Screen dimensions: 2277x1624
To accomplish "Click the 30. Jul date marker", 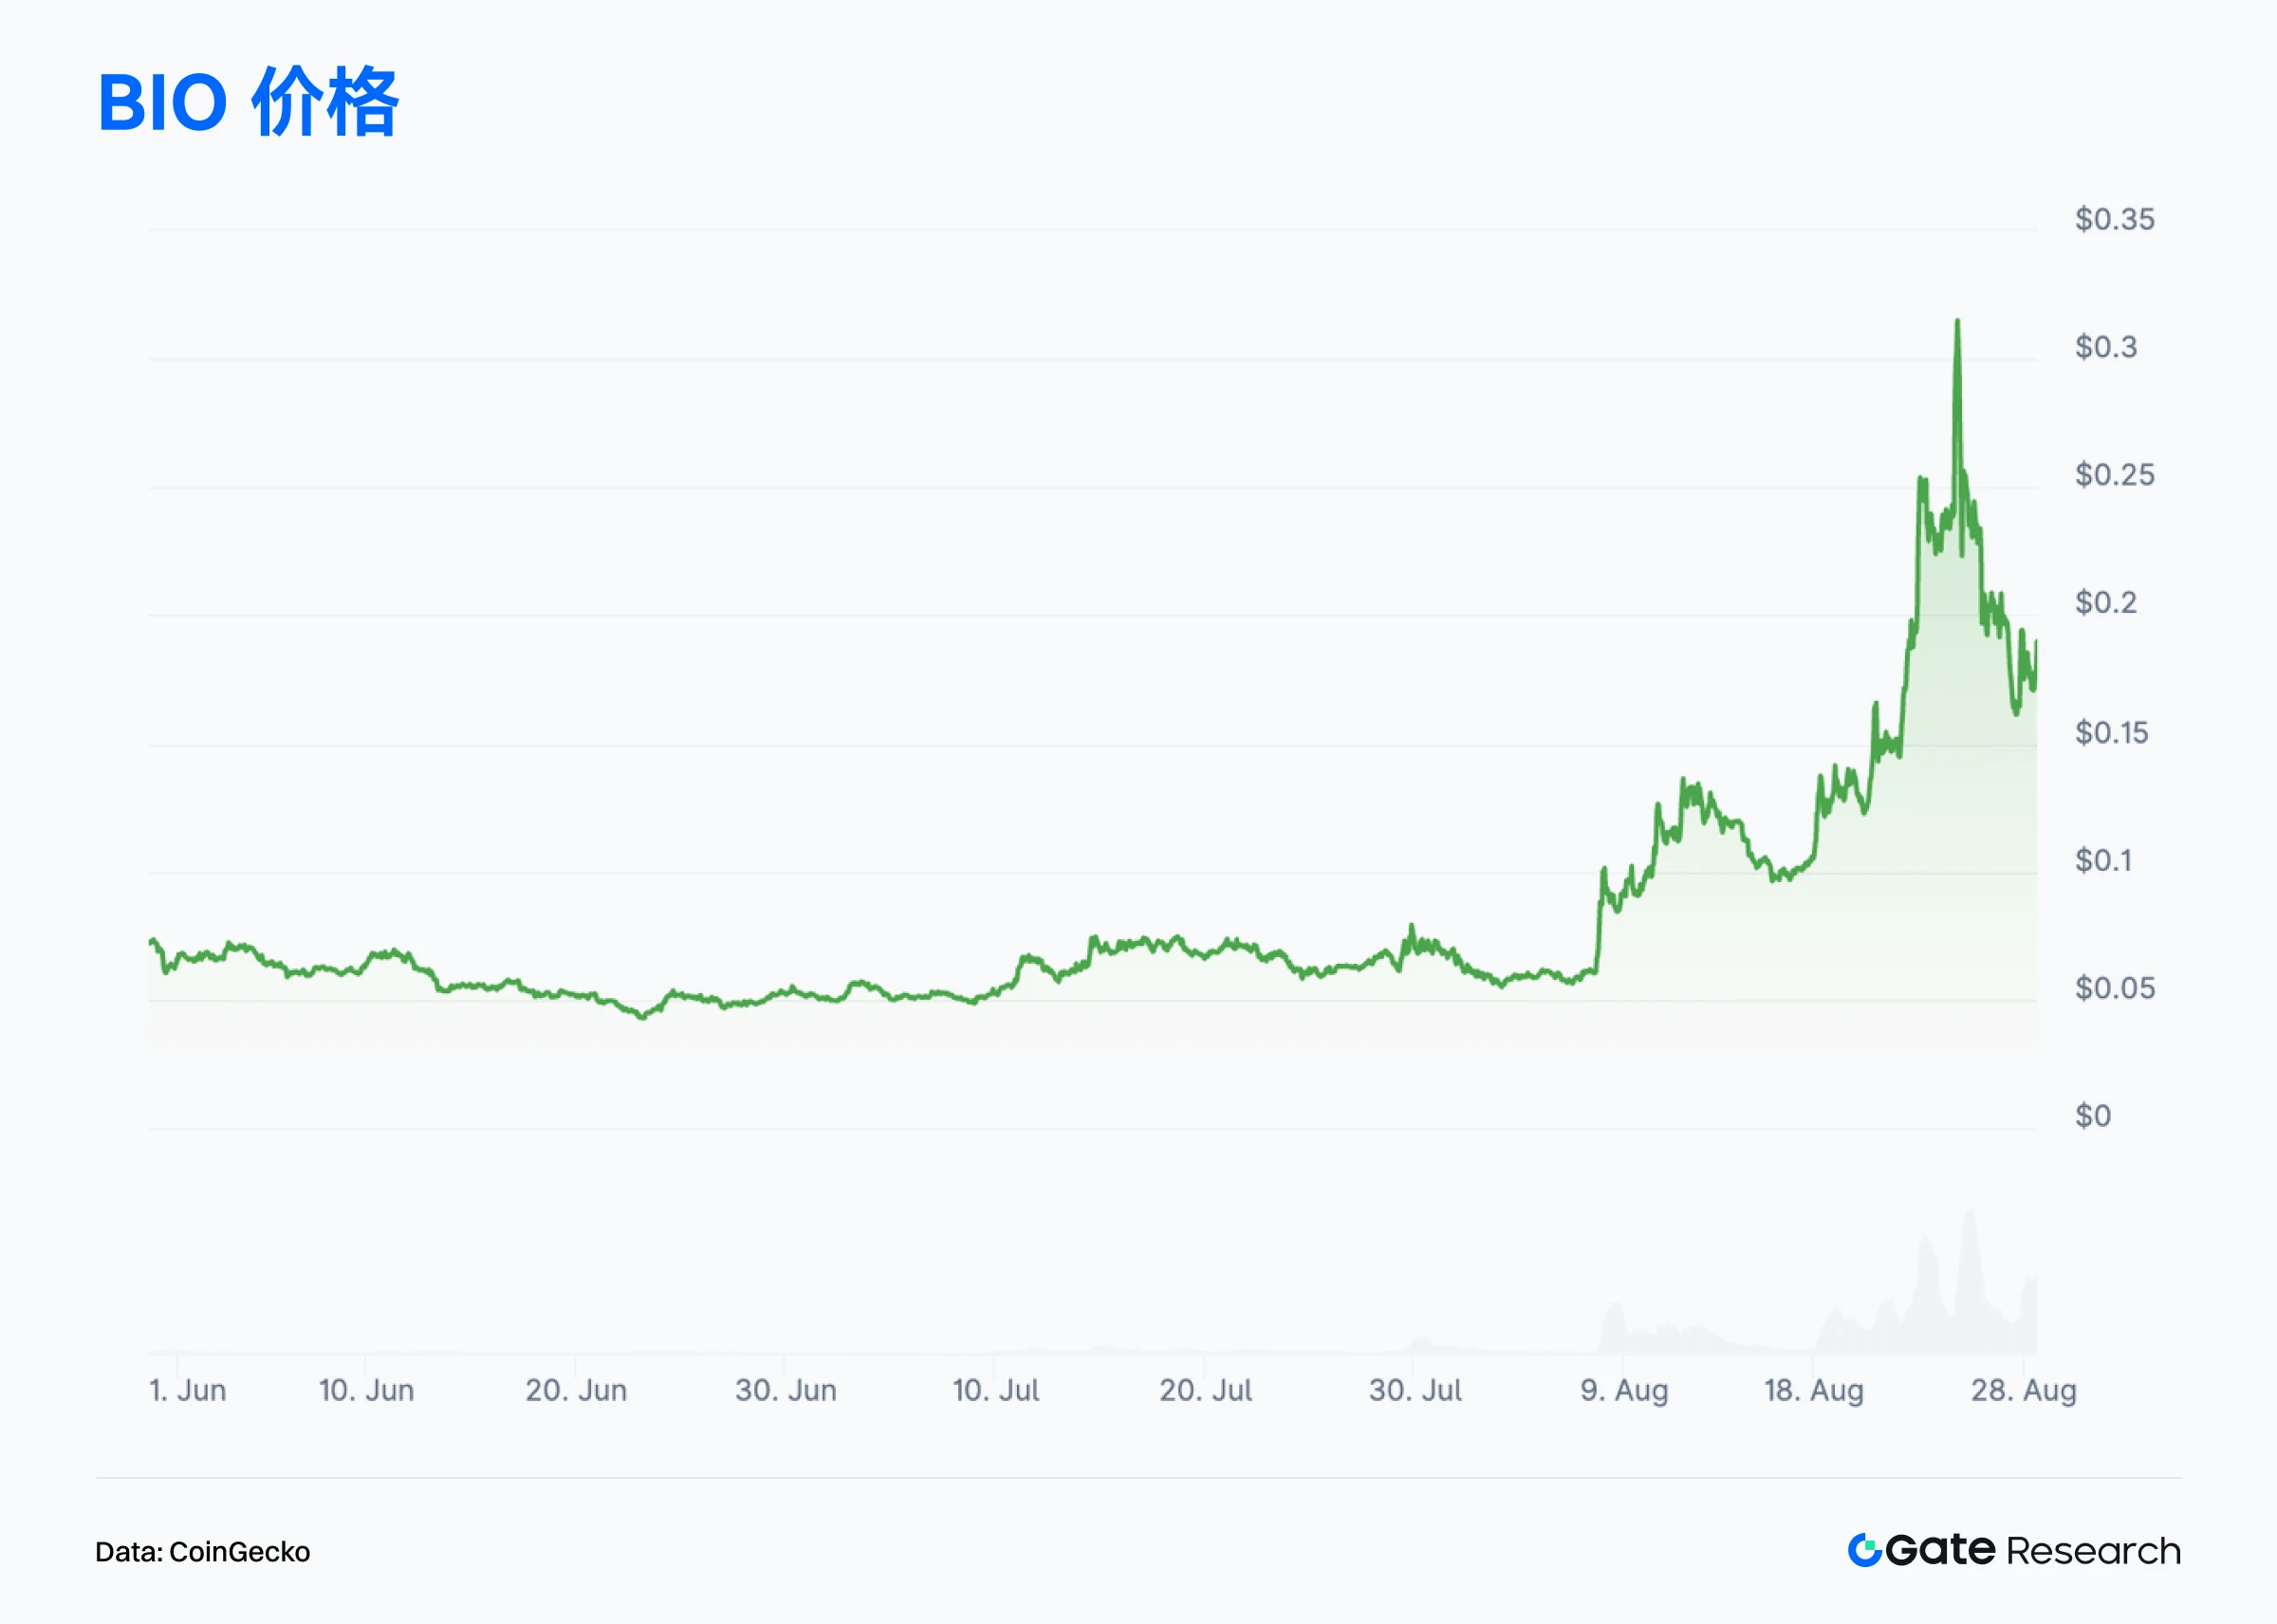I will click(x=1415, y=1390).
